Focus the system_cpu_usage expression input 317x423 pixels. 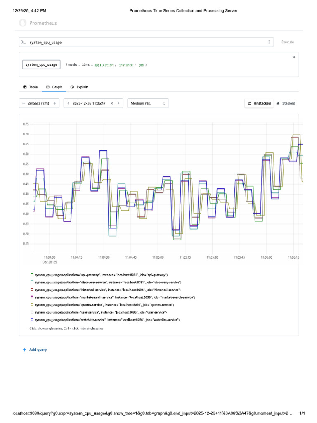[x=147, y=42]
